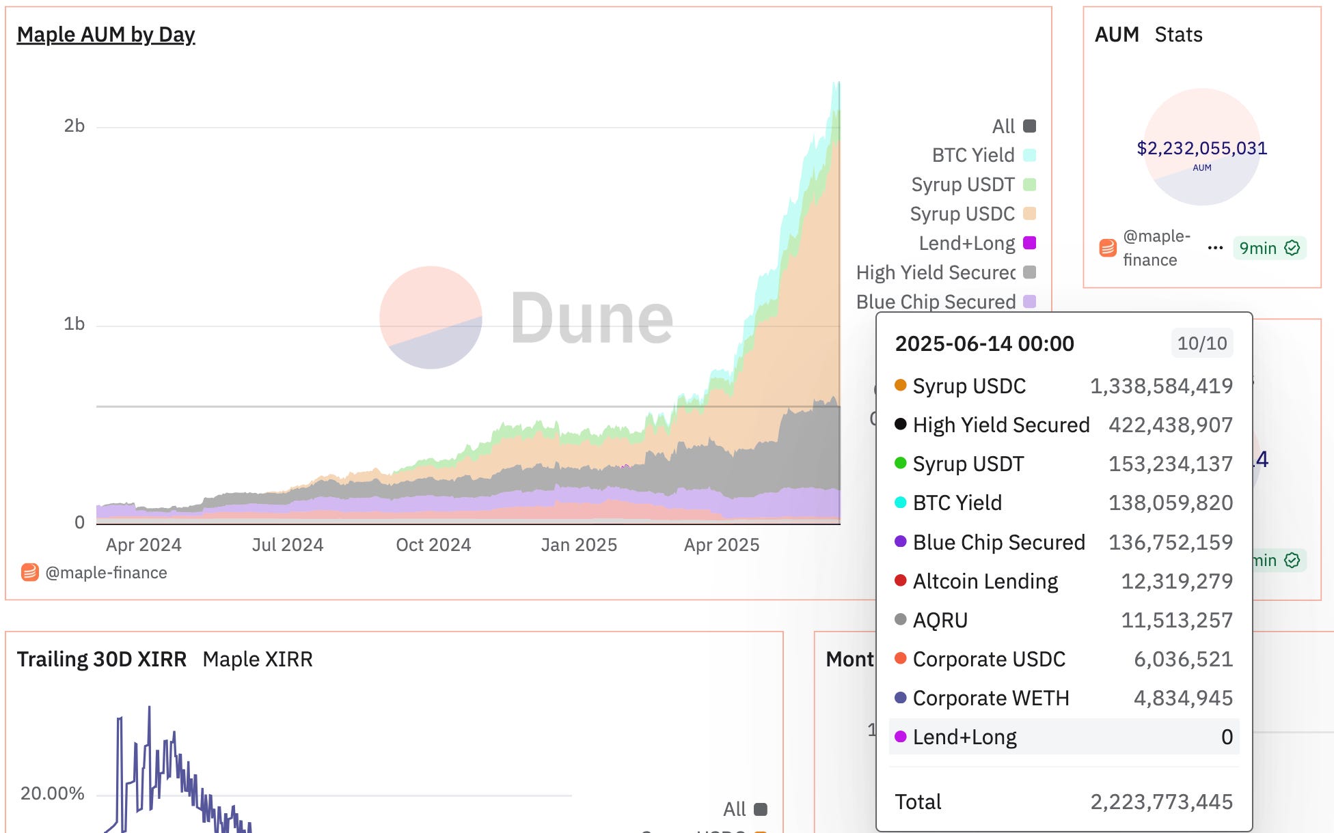Open @maple-finance link in AUM Stats card
This screenshot has height=833, width=1334.
[1156, 248]
